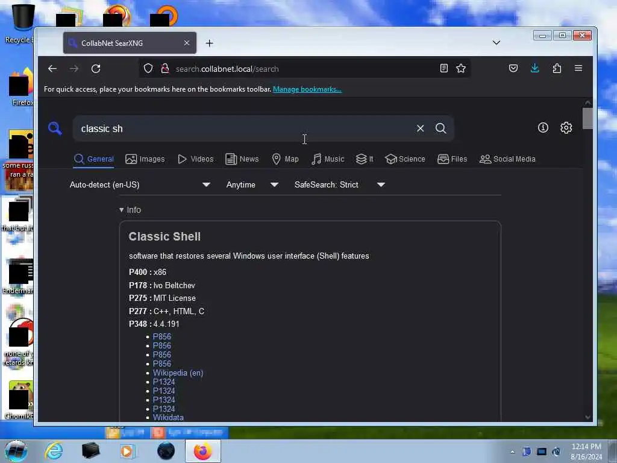Switch to It search category
The width and height of the screenshot is (617, 463).
[x=365, y=159]
